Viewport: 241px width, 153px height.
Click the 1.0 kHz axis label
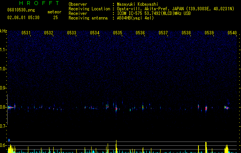pyautogui.click(x=3, y=69)
